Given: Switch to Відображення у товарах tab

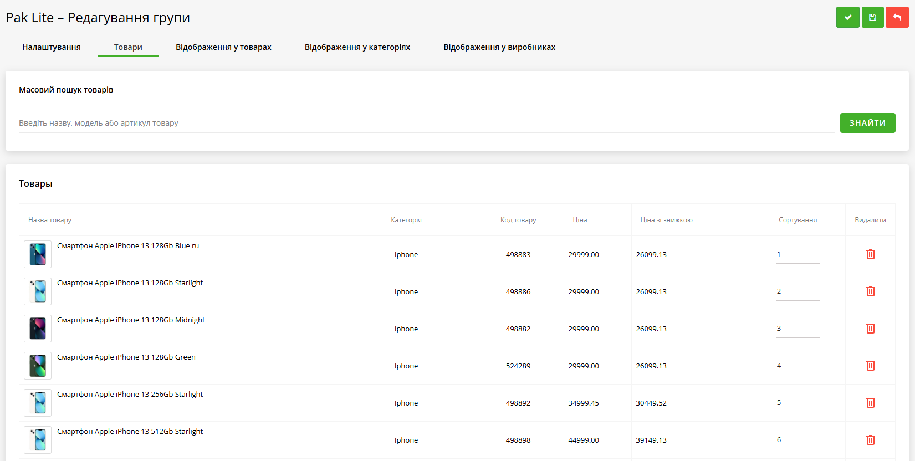Looking at the screenshot, I should pos(223,47).
